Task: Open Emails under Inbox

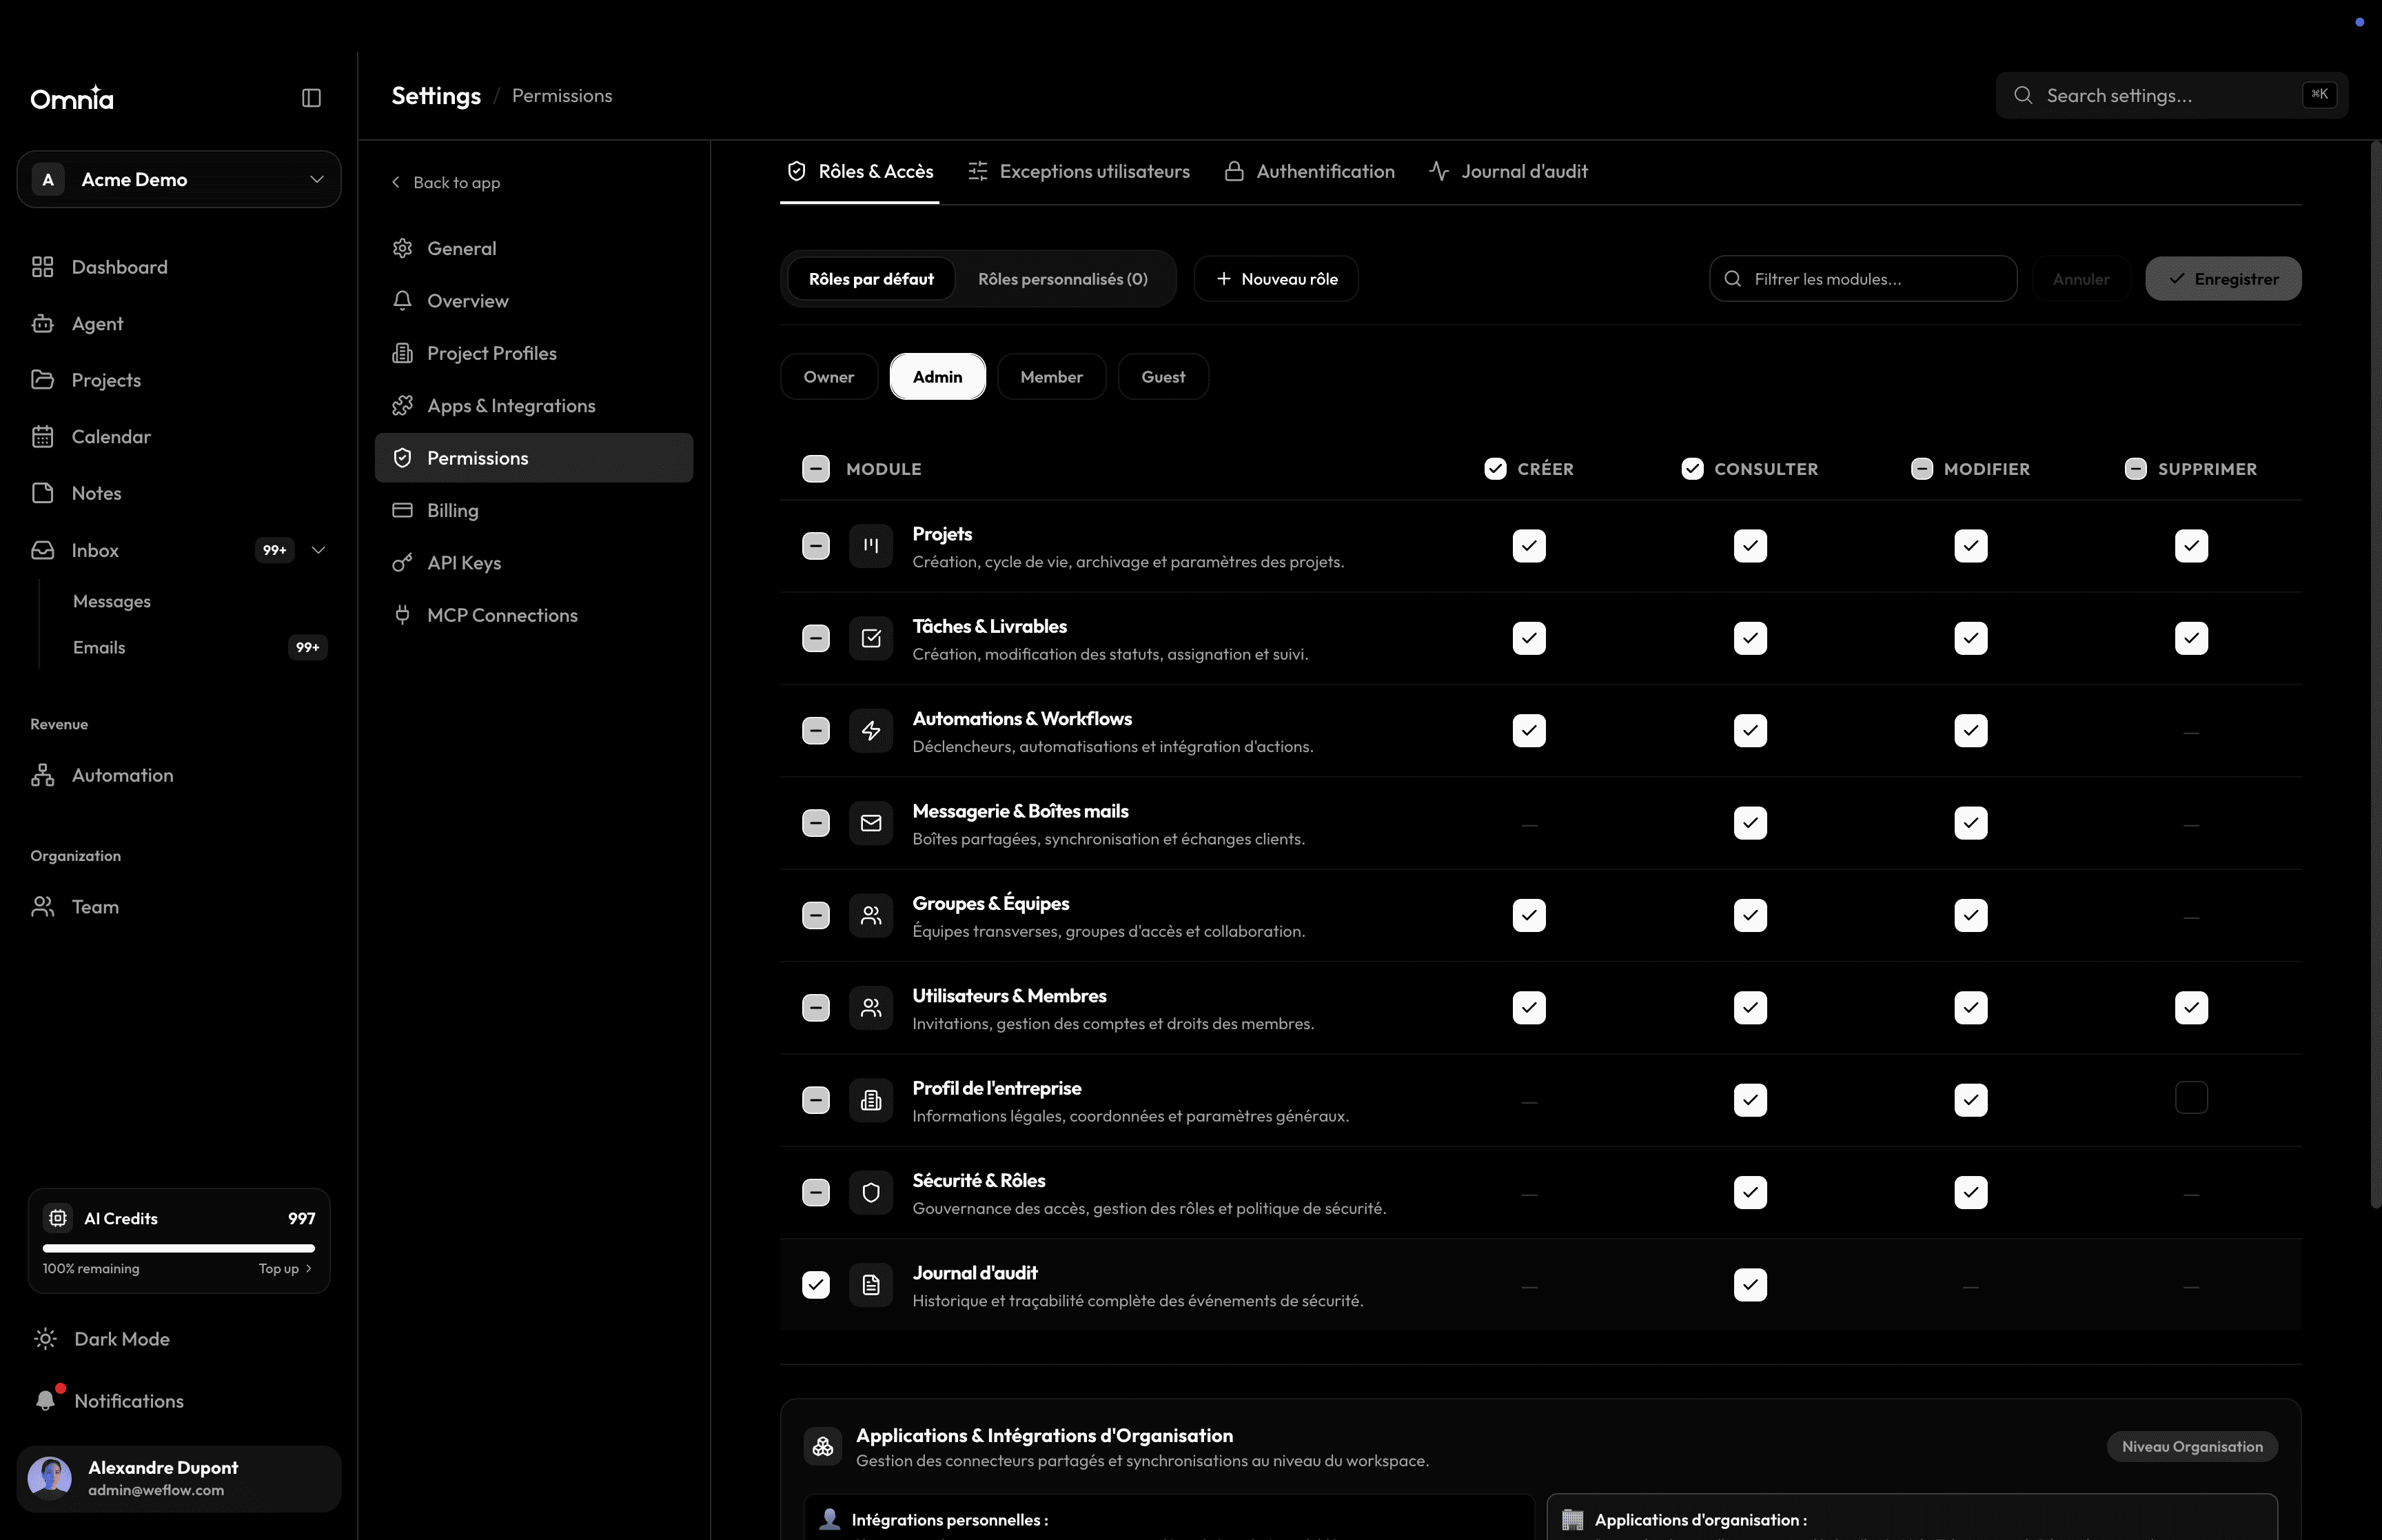Action: tap(99, 648)
